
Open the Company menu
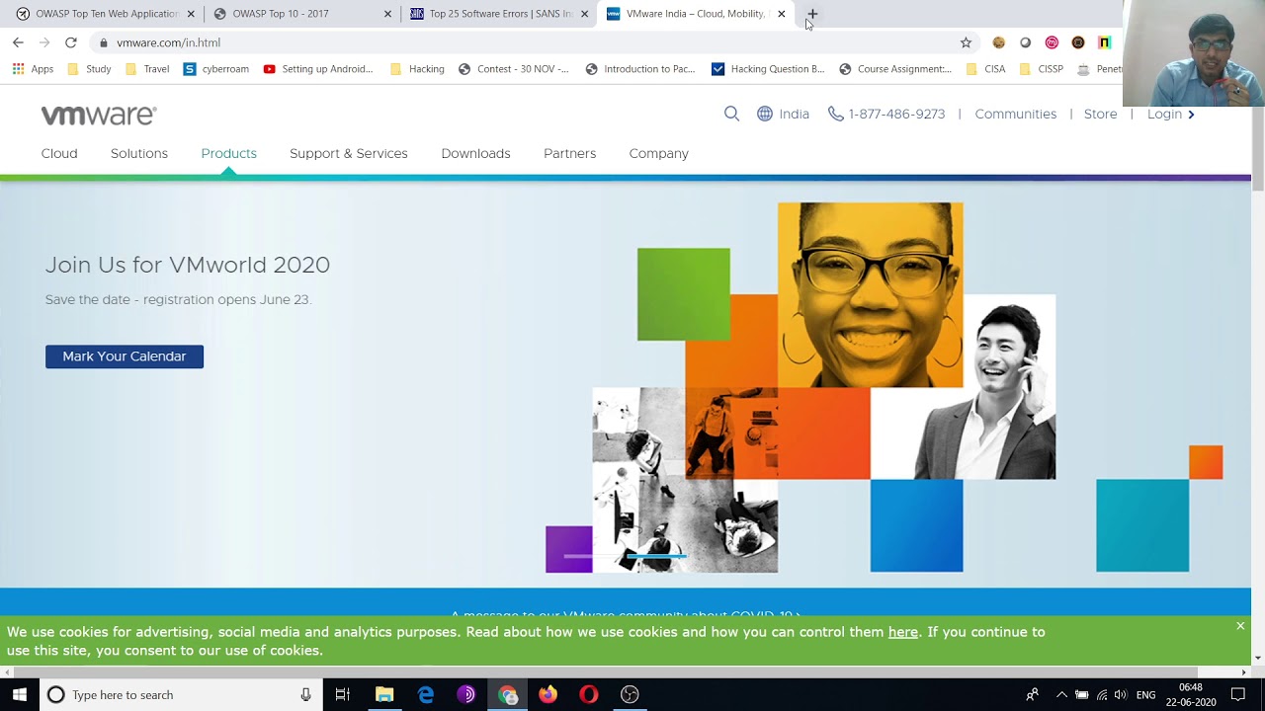pyautogui.click(x=658, y=153)
